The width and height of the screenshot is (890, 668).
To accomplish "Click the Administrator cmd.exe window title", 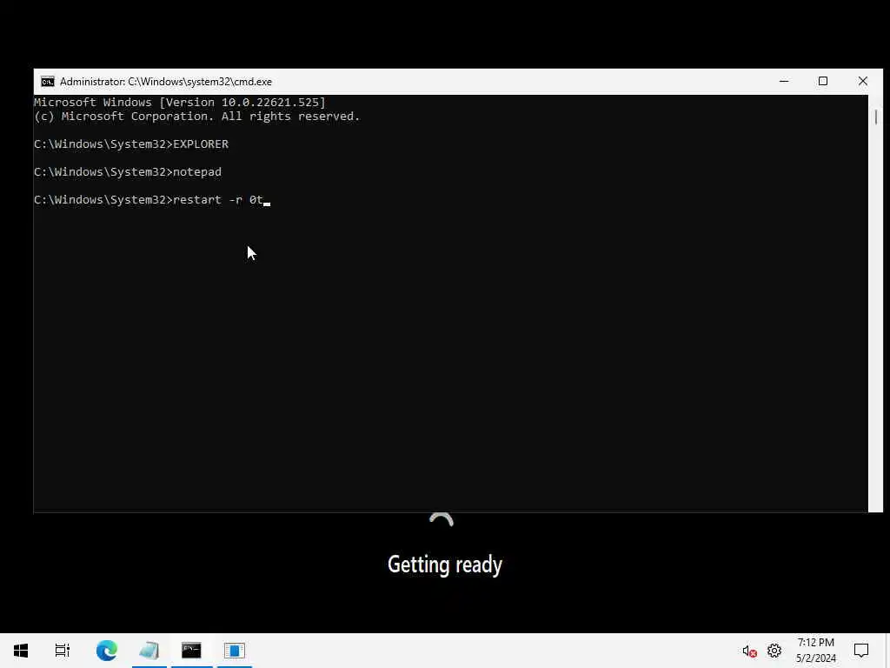I will (166, 82).
